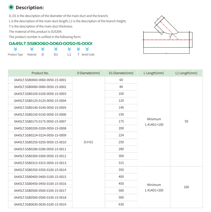The height and width of the screenshot is (212, 211).
Task: Click the double chevron above Product Type
Action: click(x=15, y=49)
